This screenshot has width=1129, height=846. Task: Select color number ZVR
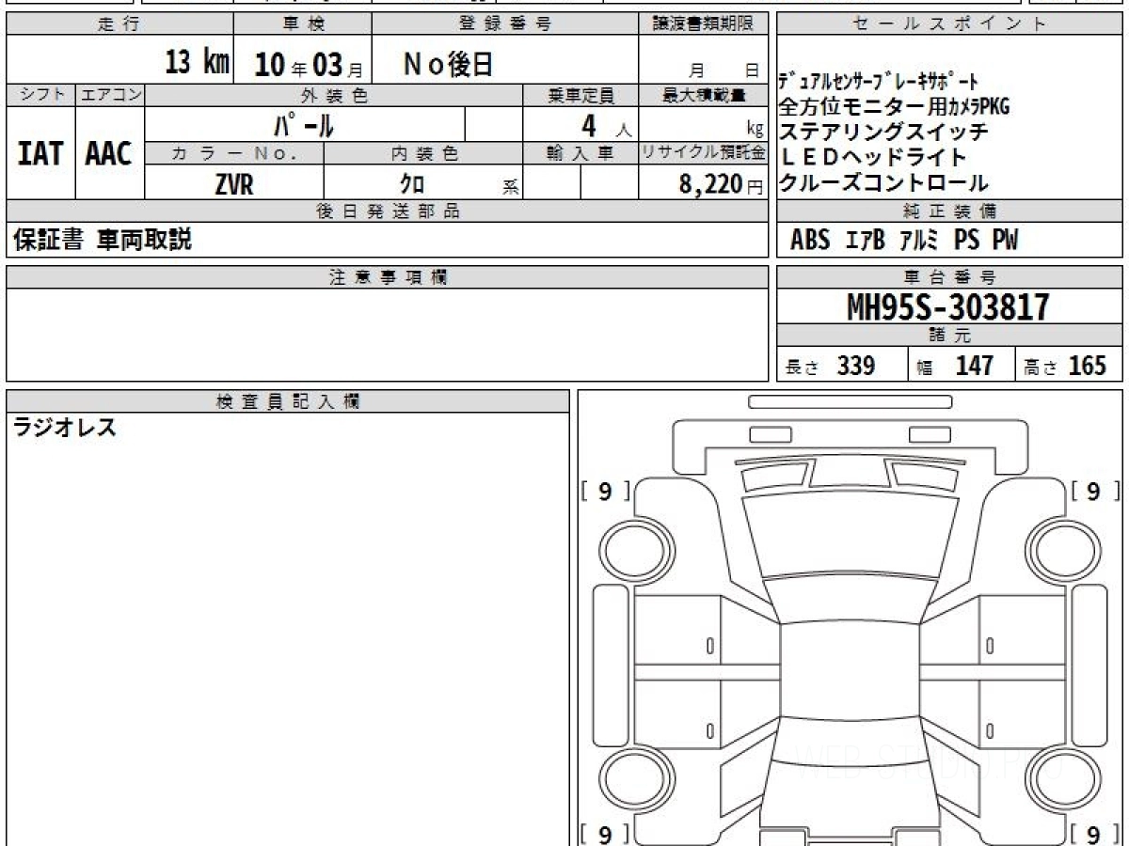[x=234, y=185]
